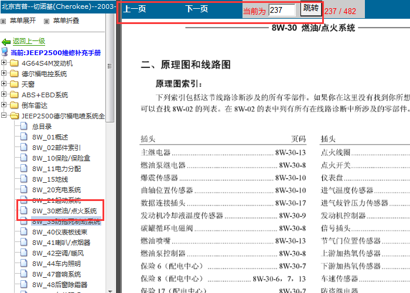Screen dimensions: 410x293
Task: Open 8W_42空调/暖风 document
Action: tap(58, 253)
